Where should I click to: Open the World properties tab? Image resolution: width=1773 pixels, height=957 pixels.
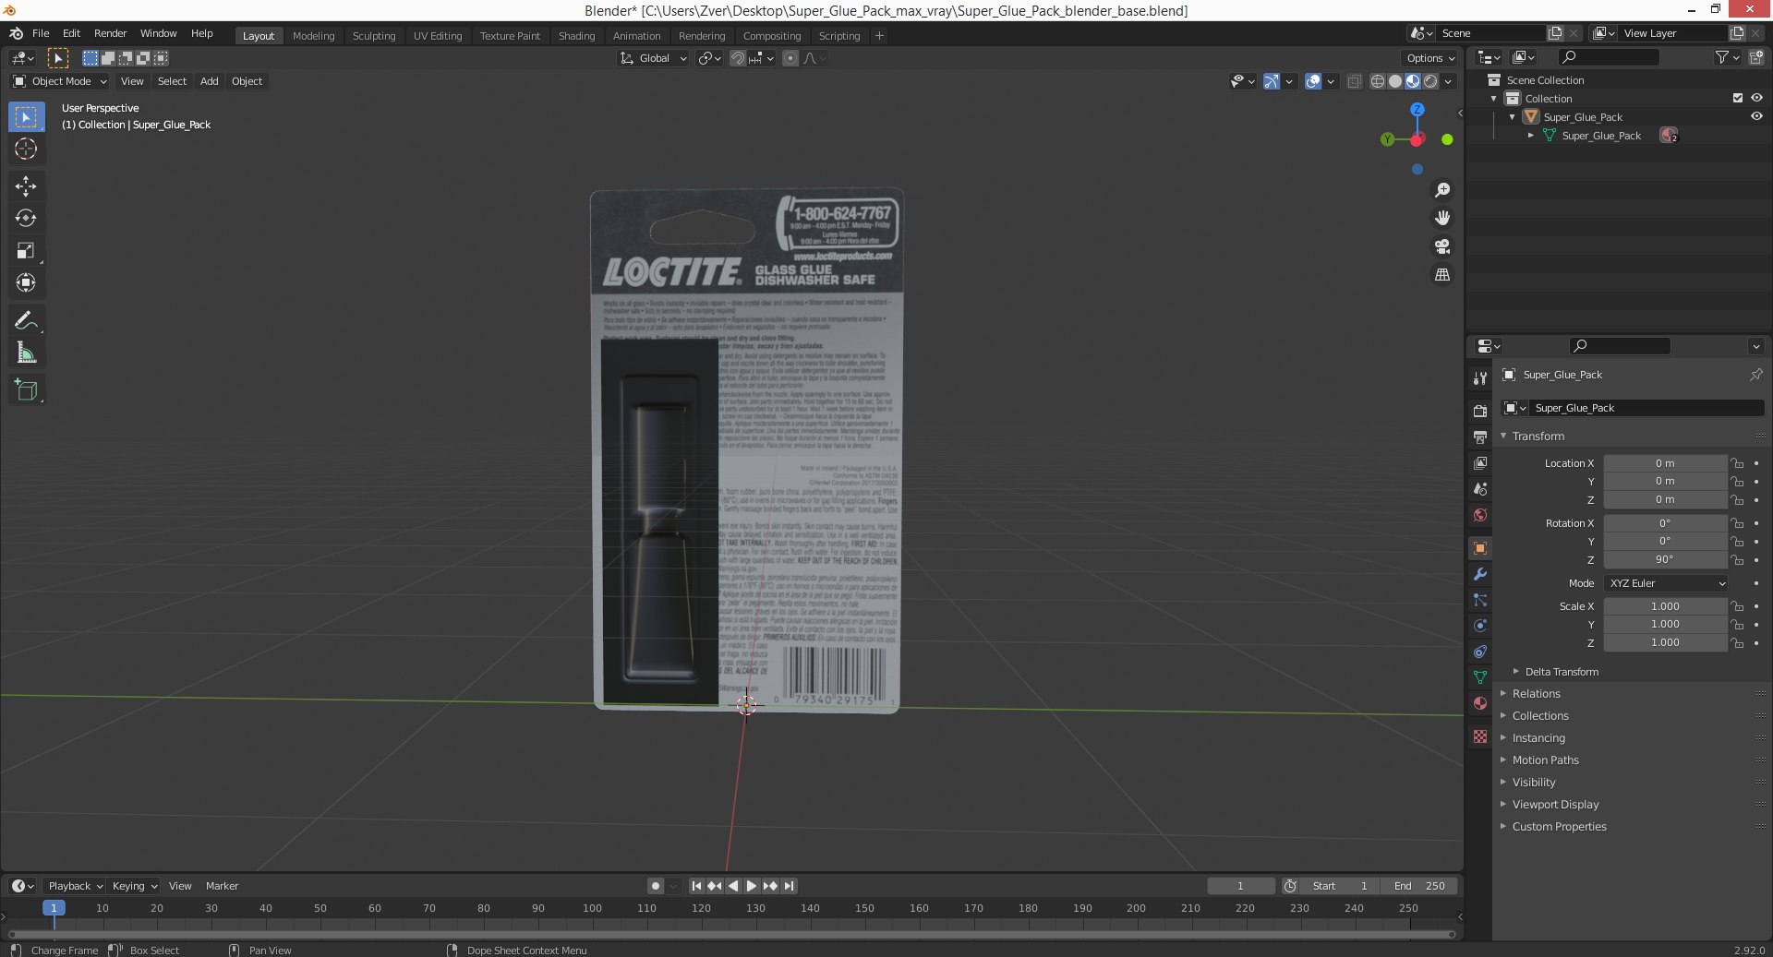(1480, 515)
